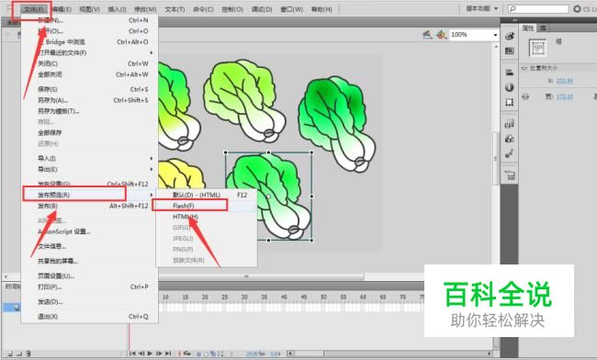Open the Motion Presets panel icon
Viewport: 597px width, 360px height.
tap(510, 153)
